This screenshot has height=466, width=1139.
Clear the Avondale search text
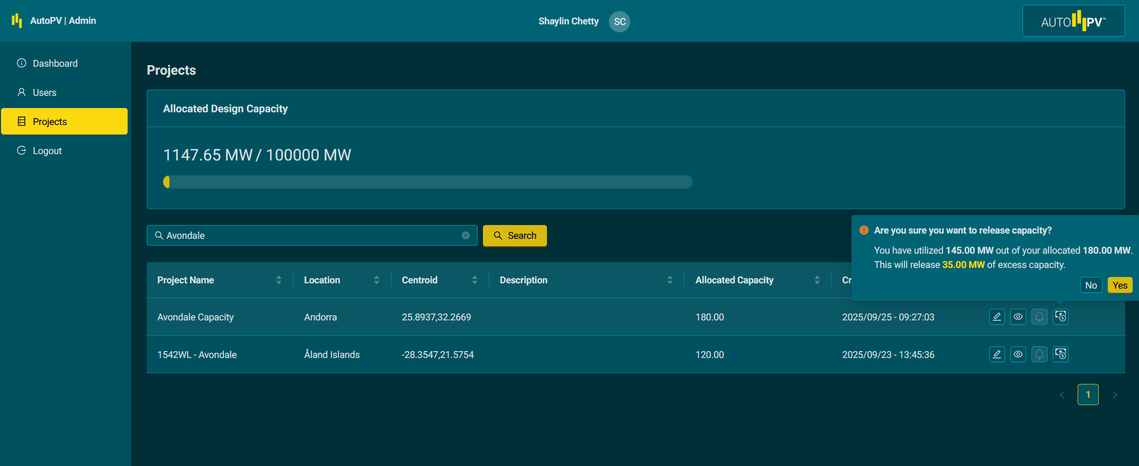(x=465, y=236)
